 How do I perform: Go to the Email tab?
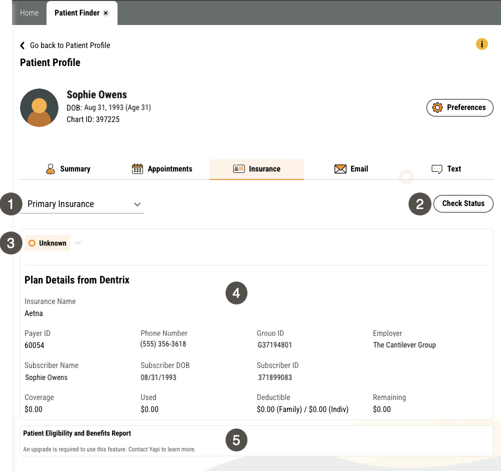click(x=351, y=168)
